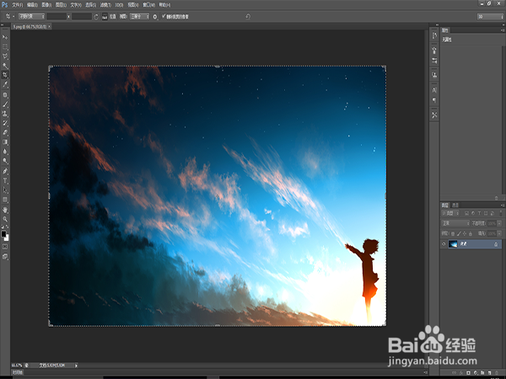This screenshot has height=379, width=506.
Task: Toggle lock position in Layers panel
Action: [465, 233]
